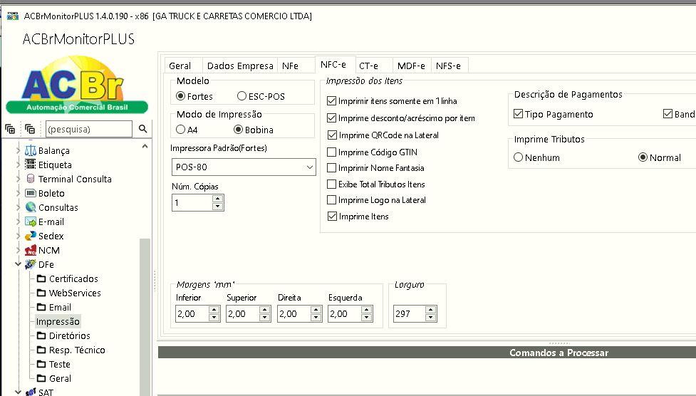Click the WebServices folder icon
696x396 pixels.
[x=41, y=293]
